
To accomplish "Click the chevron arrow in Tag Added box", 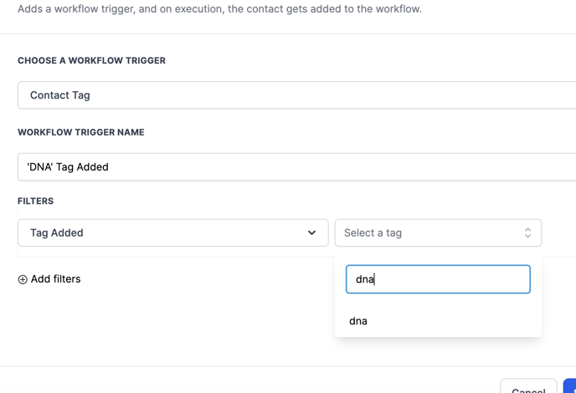I will point(311,232).
